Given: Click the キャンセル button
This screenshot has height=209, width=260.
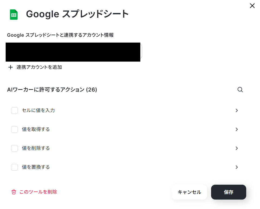Looking at the screenshot, I should click(189, 192).
